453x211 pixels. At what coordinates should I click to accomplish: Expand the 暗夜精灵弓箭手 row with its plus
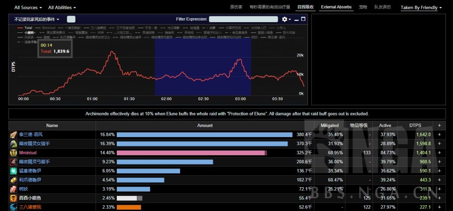pyautogui.click(x=439, y=162)
